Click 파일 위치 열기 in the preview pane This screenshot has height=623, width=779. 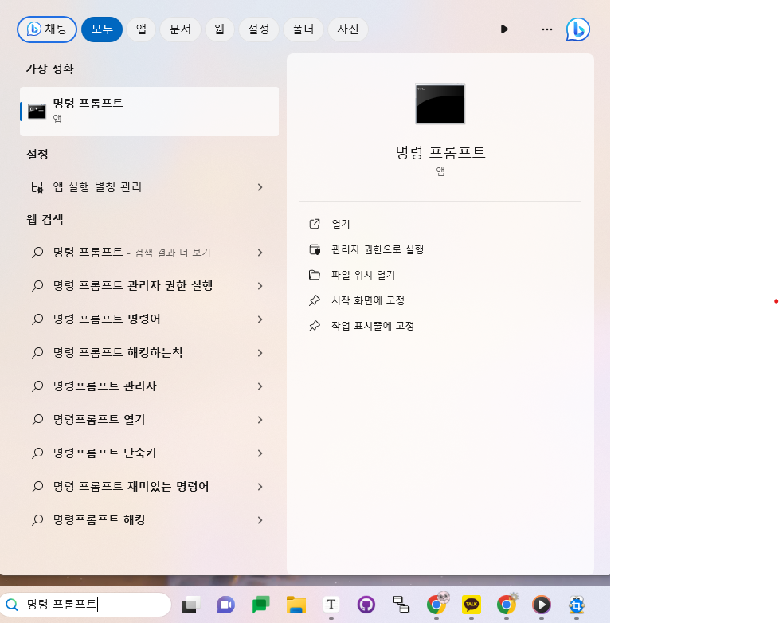(363, 275)
